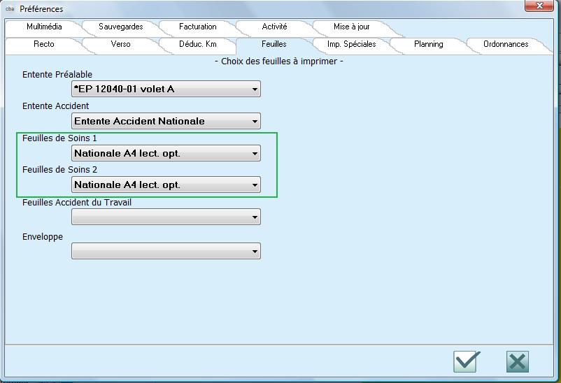This screenshot has width=561, height=383.
Task: Cancel preferences with the X icon button
Action: (x=518, y=361)
